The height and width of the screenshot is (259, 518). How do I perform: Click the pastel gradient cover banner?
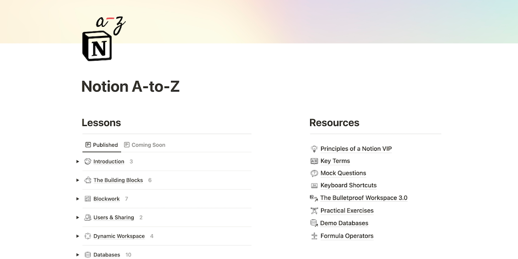304,20
